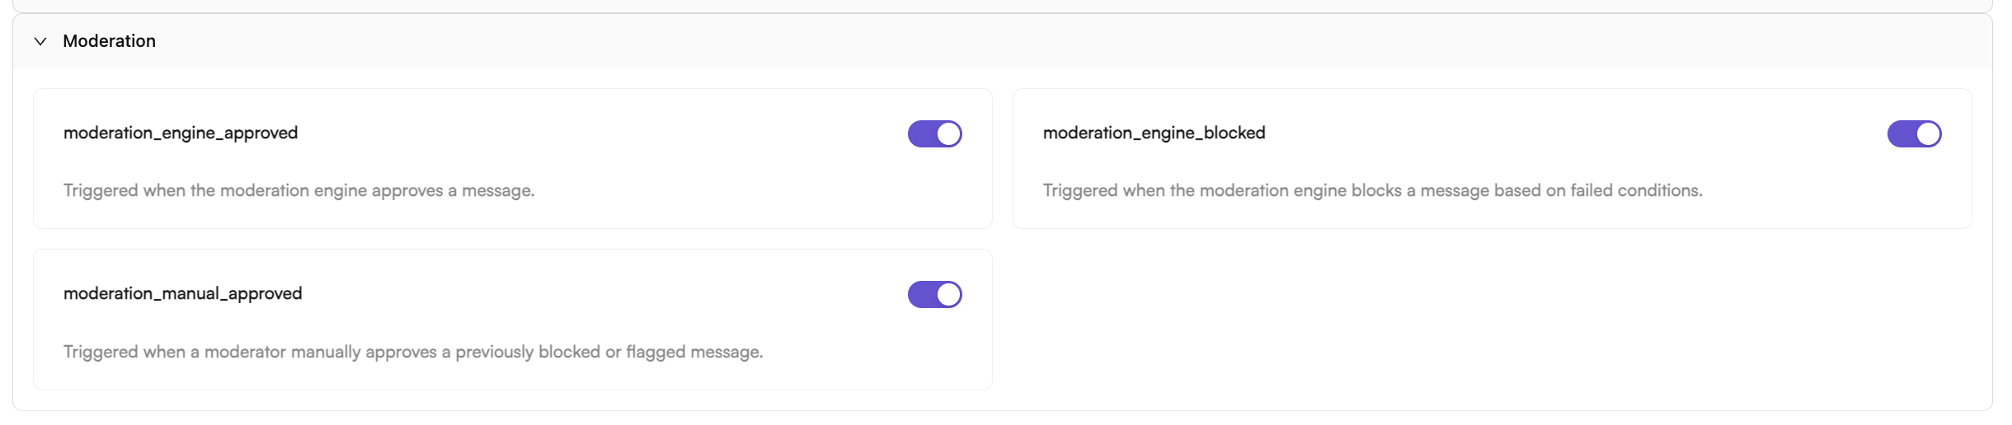This screenshot has width=2012, height=425.
Task: Click empty space in Moderation header bar
Action: [1072, 41]
